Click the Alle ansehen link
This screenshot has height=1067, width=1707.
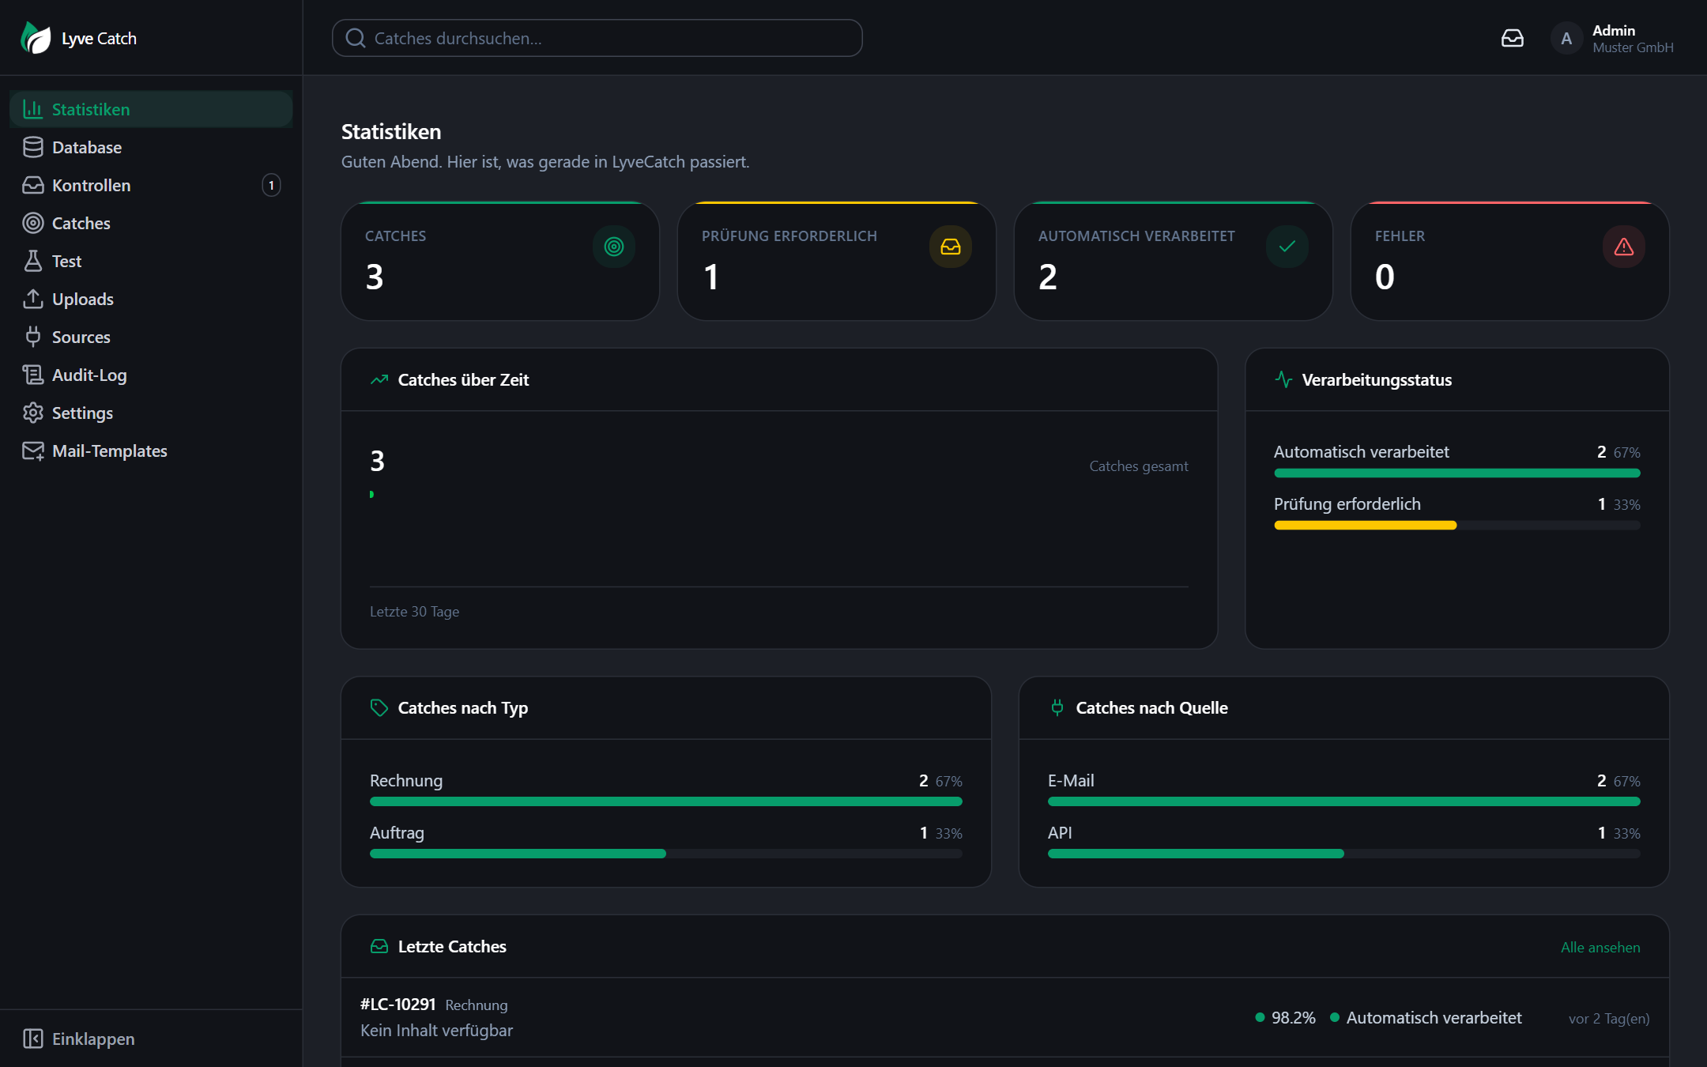1600,947
